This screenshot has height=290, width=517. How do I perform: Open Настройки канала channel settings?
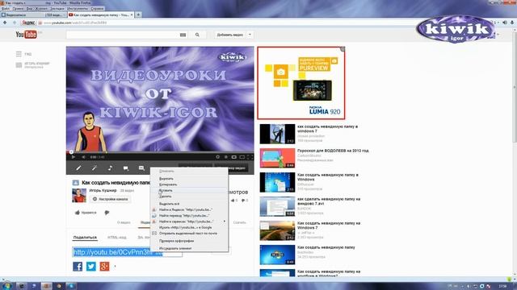(110, 199)
